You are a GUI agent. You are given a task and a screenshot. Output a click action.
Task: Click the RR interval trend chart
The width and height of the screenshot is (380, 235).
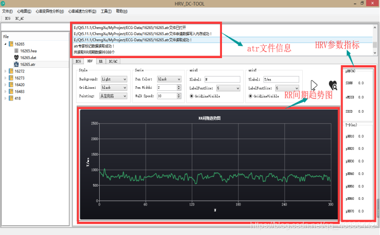[209, 164]
